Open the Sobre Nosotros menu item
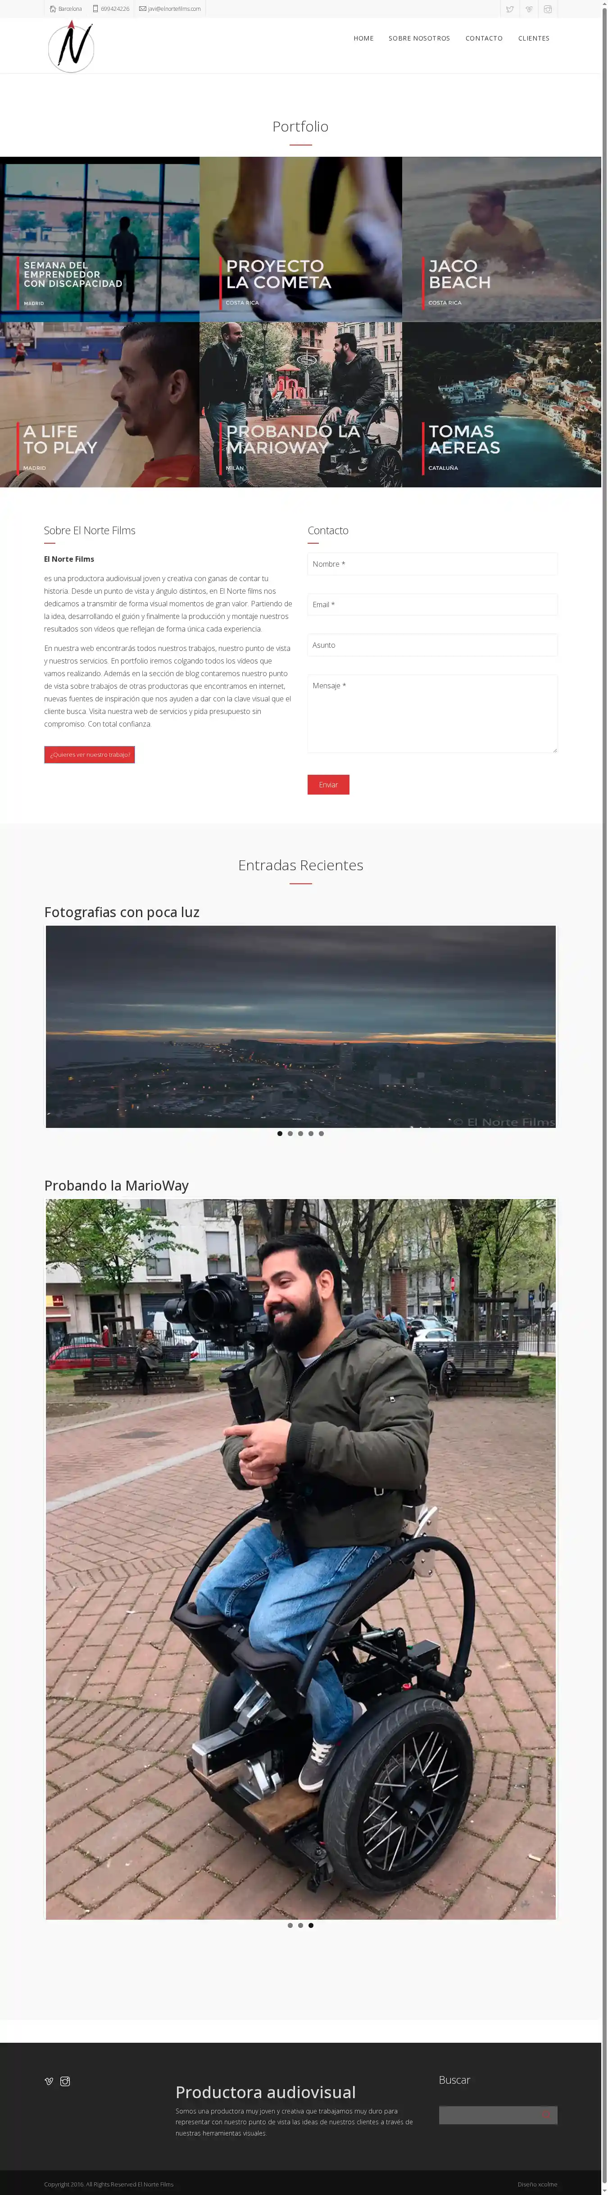The width and height of the screenshot is (608, 2195). click(419, 38)
